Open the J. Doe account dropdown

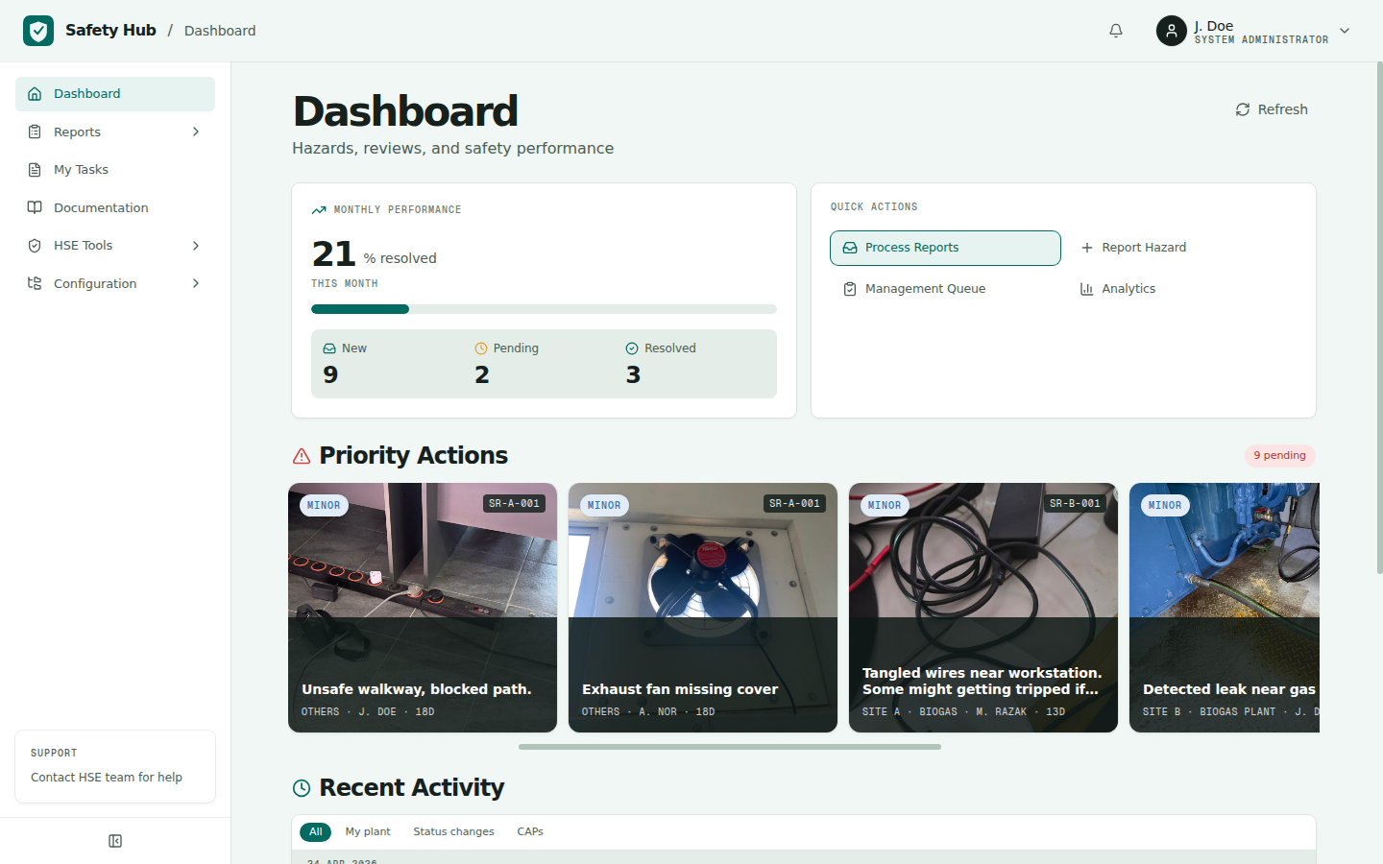(1345, 31)
